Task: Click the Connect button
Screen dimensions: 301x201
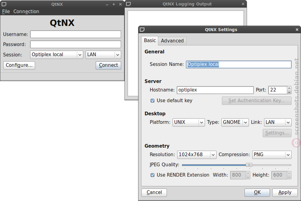Action: (x=108, y=65)
